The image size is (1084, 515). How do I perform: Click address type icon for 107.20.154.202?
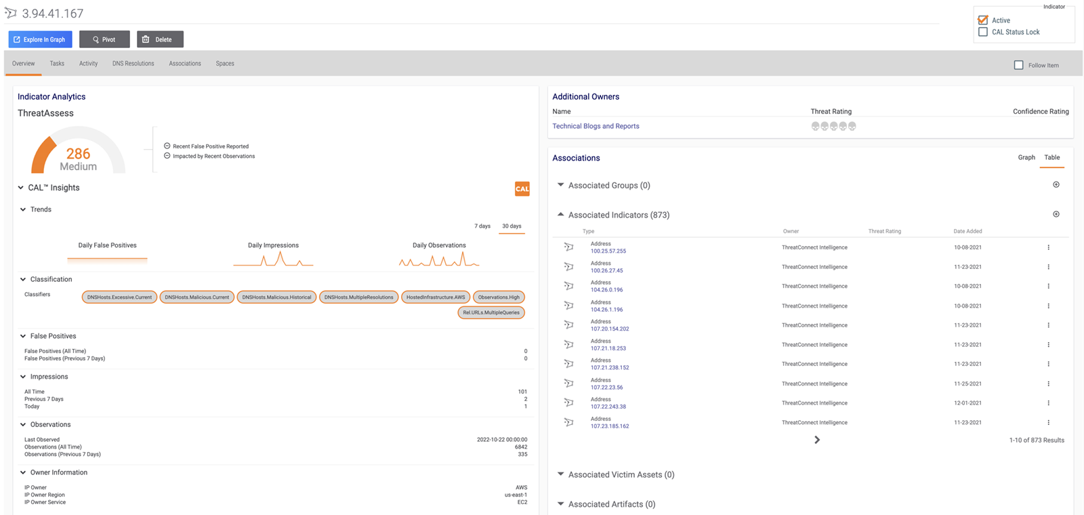point(568,325)
